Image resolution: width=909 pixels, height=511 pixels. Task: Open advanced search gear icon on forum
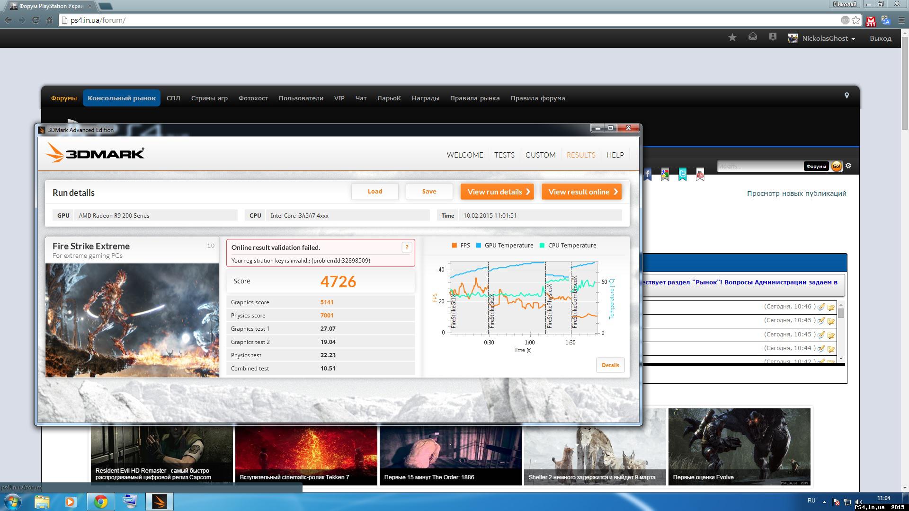tap(848, 166)
